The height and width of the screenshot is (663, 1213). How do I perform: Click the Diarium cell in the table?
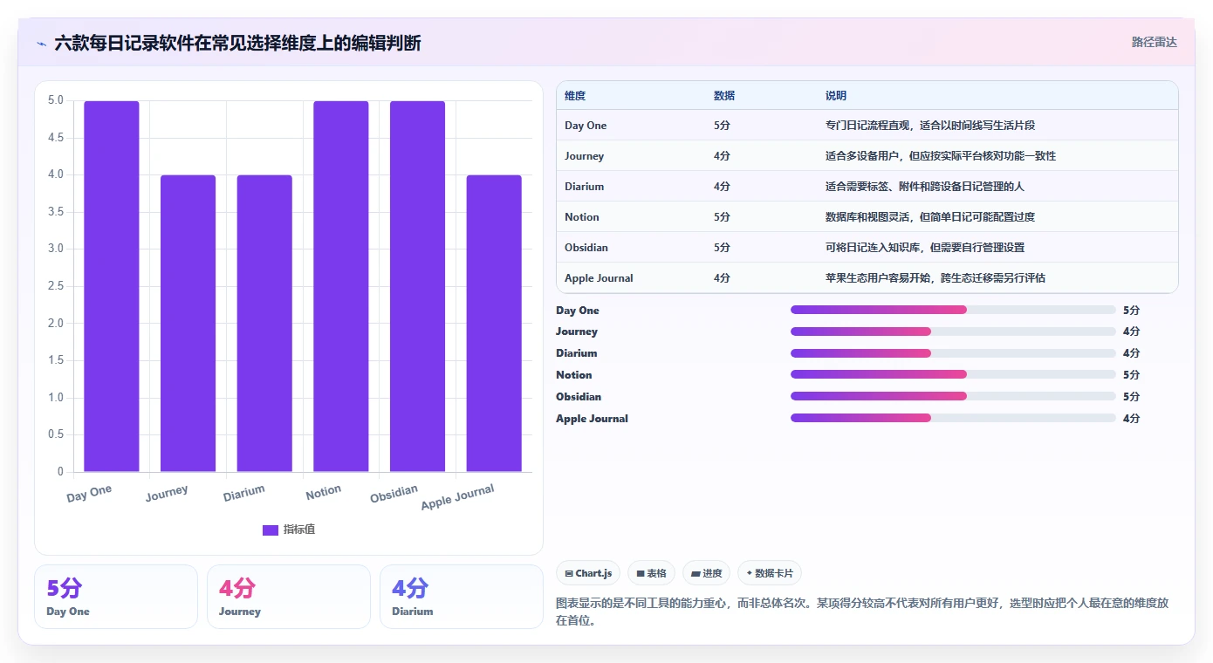[x=584, y=187]
